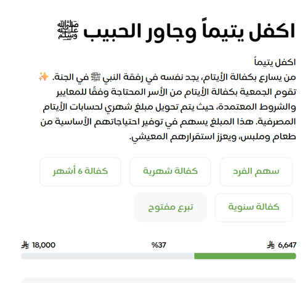Click the %37 progress percentage label
The width and height of the screenshot is (308, 283).
[159, 245]
